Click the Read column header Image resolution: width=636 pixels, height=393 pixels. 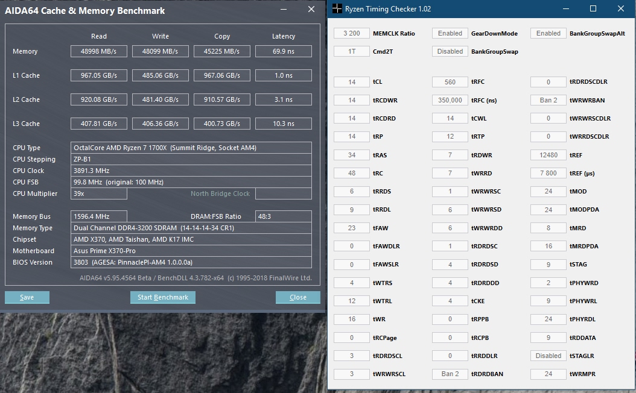[98, 36]
